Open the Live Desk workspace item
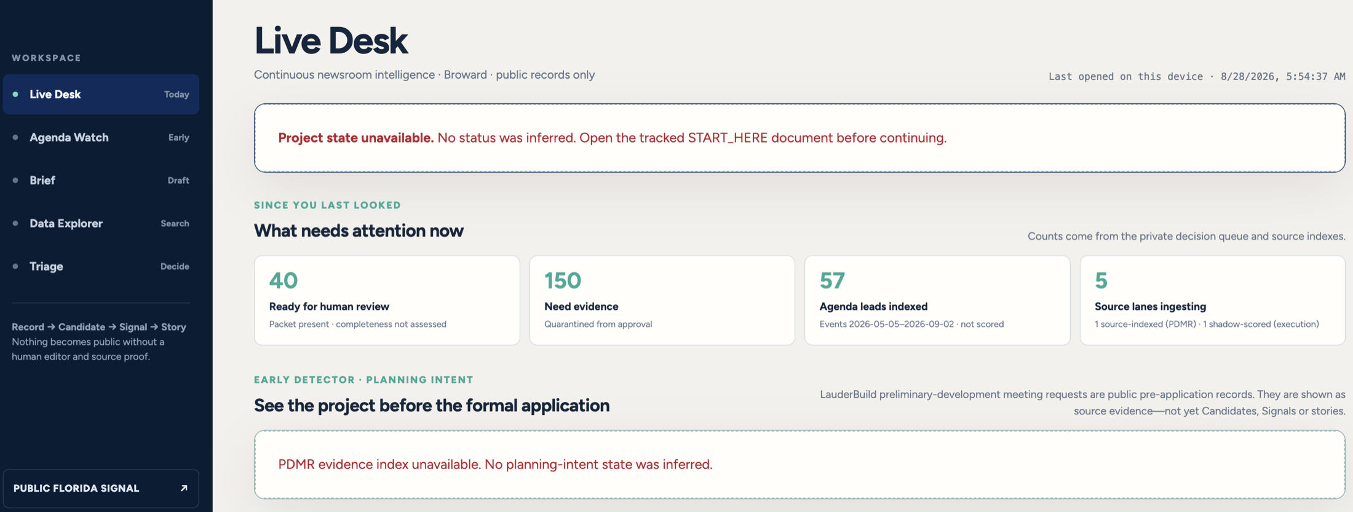Viewport: 1353px width, 512px height. (101, 94)
